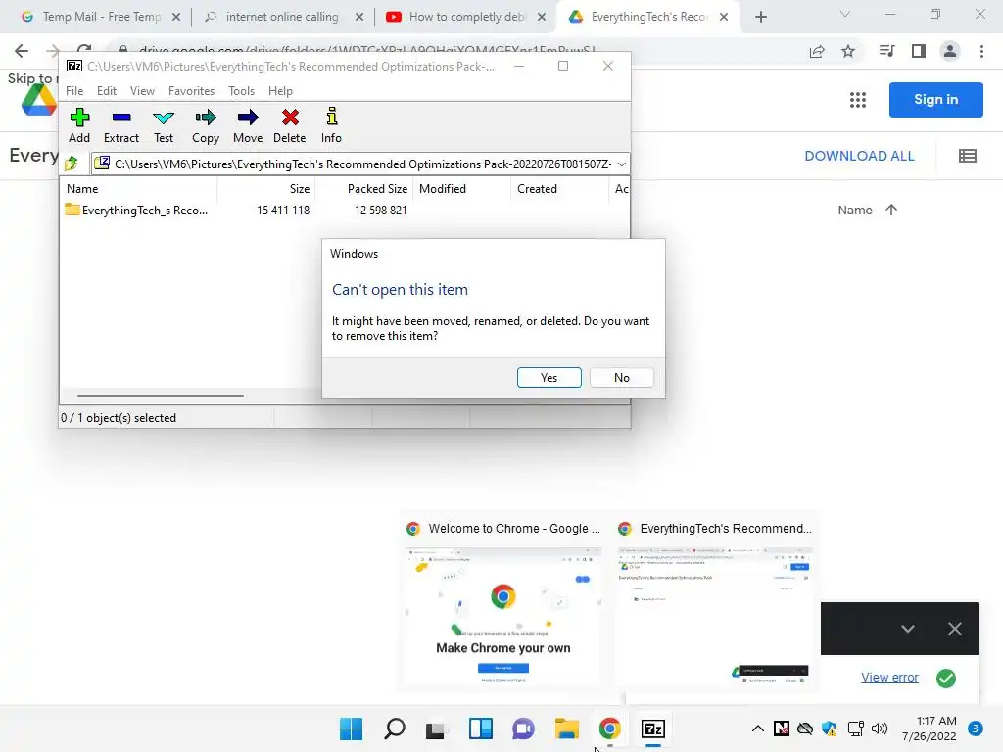
Task: Open taskbar Search
Action: 394,728
